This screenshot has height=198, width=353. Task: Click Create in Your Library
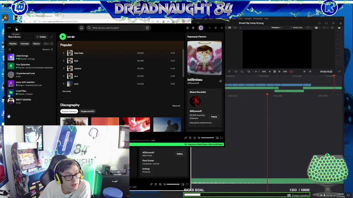pos(41,37)
